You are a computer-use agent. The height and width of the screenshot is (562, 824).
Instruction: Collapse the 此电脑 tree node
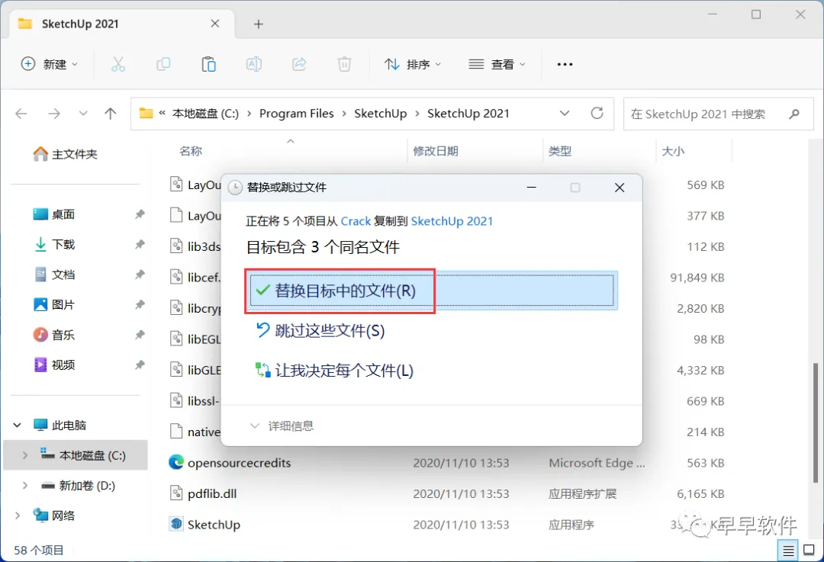click(18, 425)
